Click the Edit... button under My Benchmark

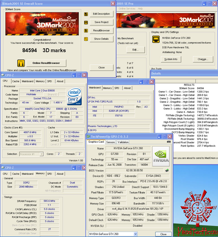(x=136, y=50)
